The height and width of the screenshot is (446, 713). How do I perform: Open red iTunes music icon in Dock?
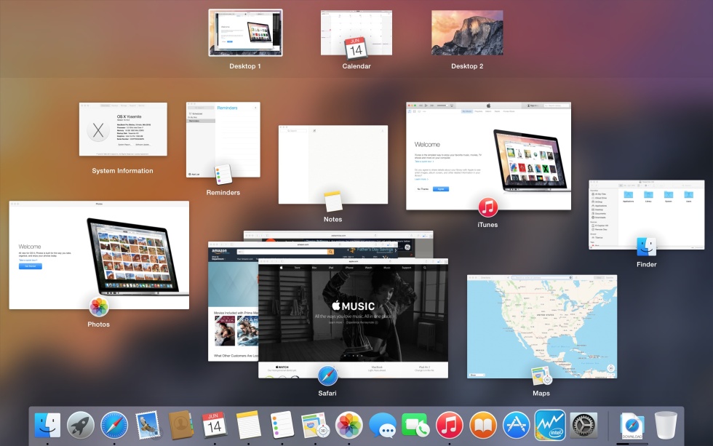coord(450,425)
